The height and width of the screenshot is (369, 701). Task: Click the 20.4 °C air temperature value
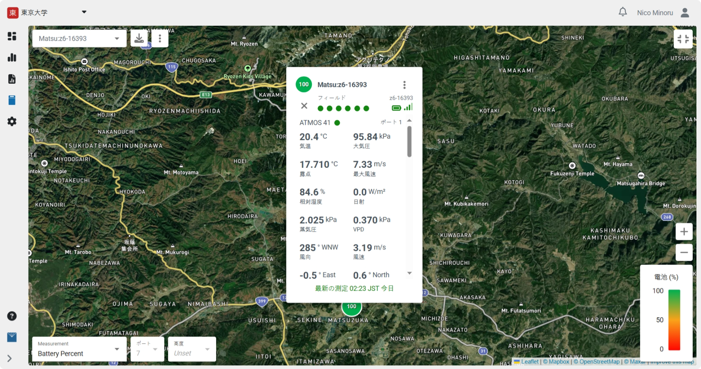pos(313,137)
